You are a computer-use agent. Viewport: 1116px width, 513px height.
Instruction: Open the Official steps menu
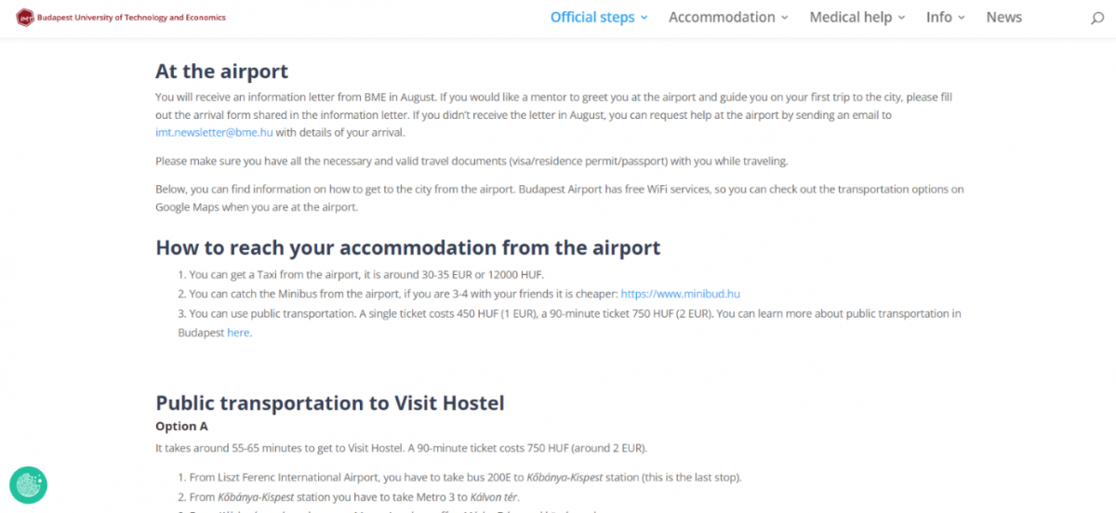click(x=592, y=17)
